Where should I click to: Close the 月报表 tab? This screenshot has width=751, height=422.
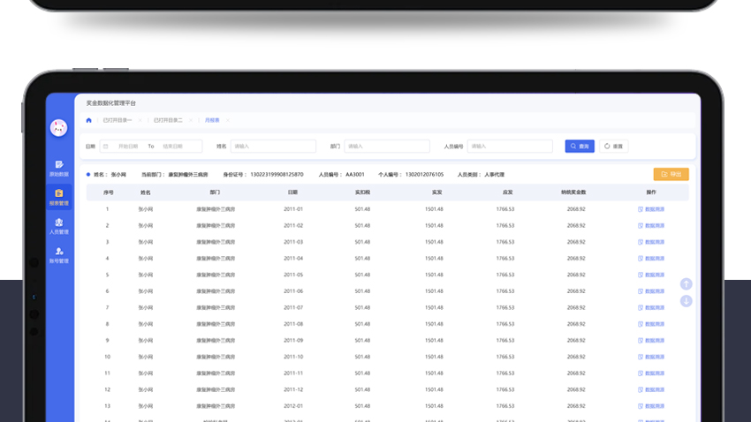pyautogui.click(x=228, y=119)
